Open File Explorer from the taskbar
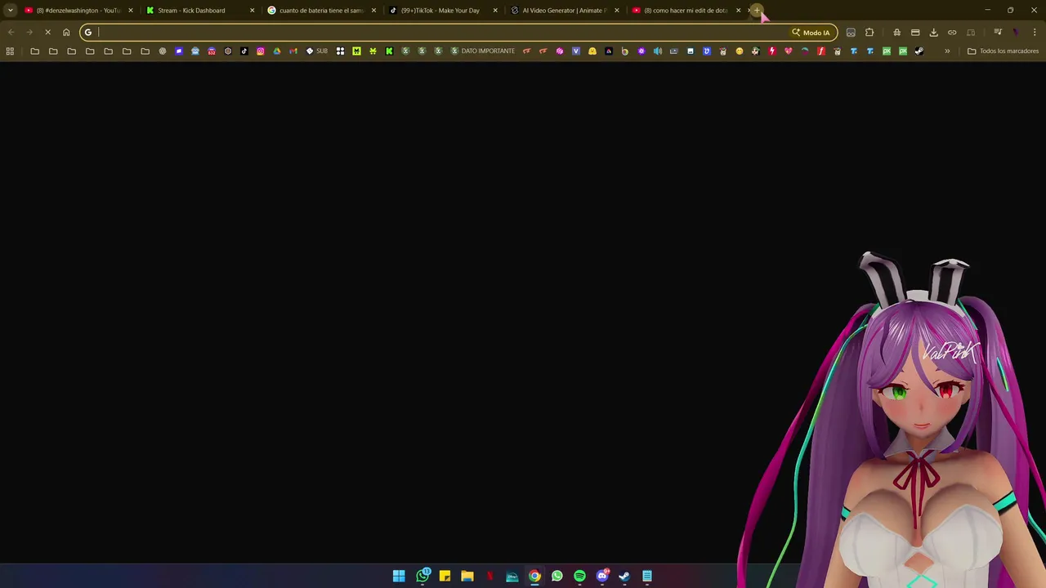The width and height of the screenshot is (1046, 588). tap(467, 577)
